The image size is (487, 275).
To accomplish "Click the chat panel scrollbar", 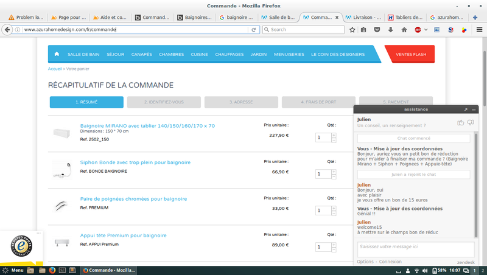I will click(x=476, y=185).
